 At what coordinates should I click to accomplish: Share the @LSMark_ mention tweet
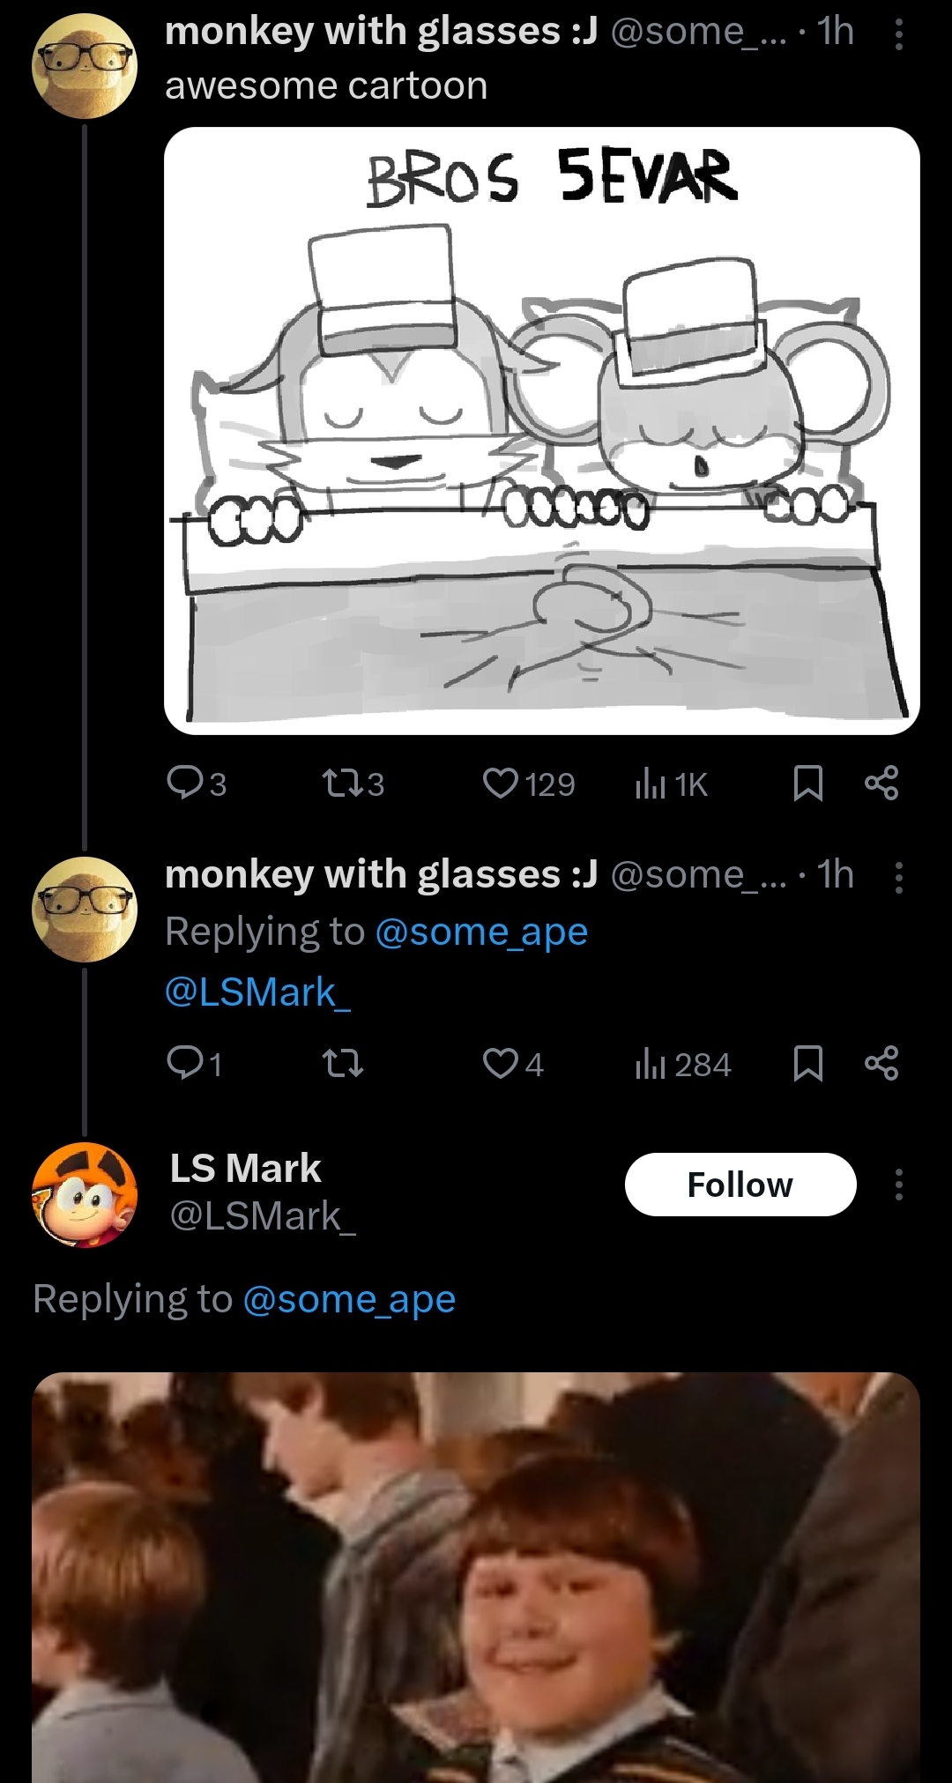pos(881,1064)
